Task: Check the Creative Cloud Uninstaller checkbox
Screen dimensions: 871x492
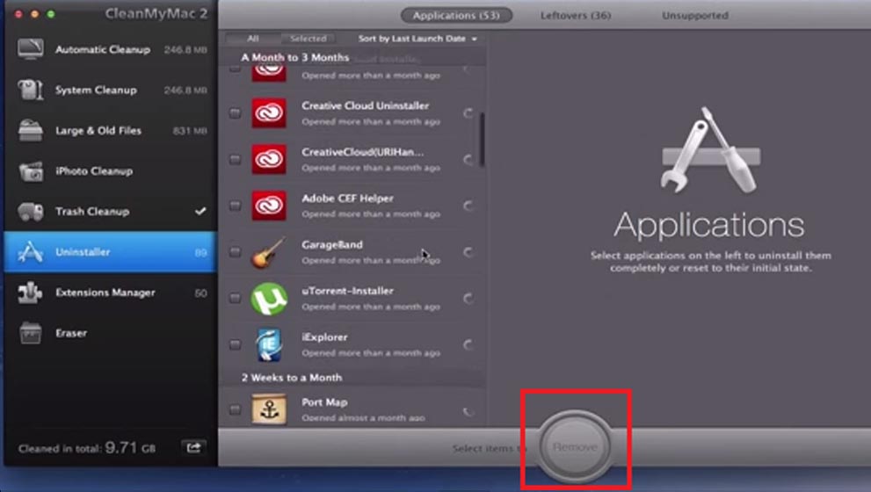Action: pos(235,113)
